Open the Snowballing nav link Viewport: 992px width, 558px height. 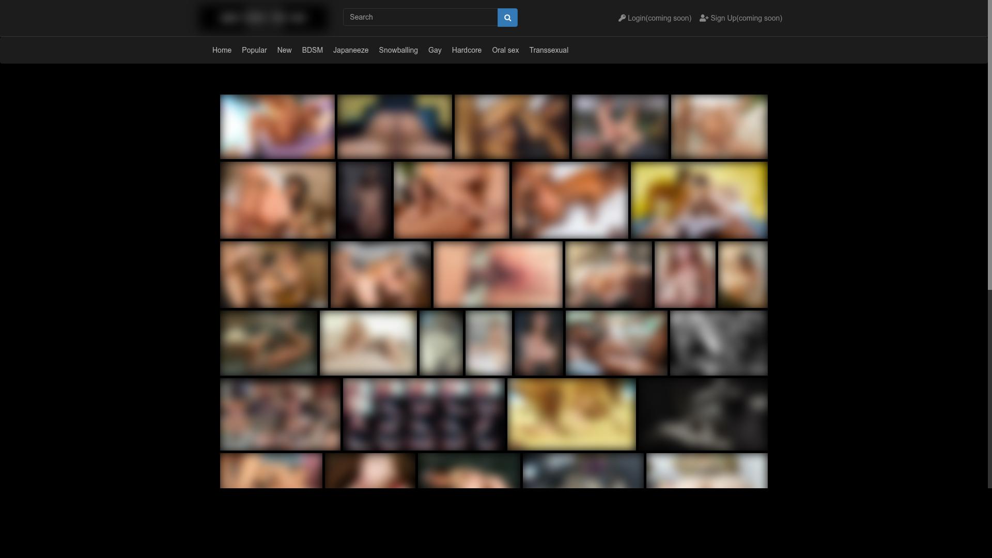point(398,50)
